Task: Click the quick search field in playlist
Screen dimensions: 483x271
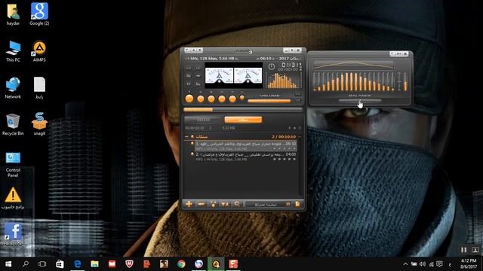Action: (269, 204)
